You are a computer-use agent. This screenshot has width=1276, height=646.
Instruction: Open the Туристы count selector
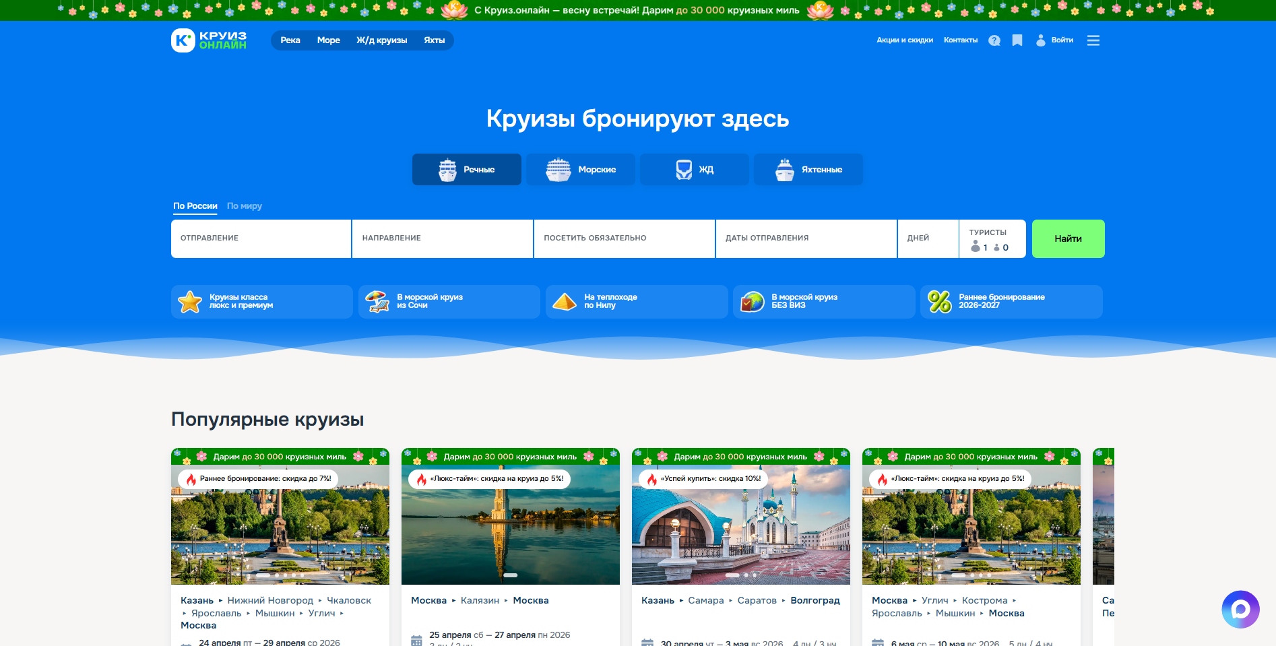click(992, 239)
